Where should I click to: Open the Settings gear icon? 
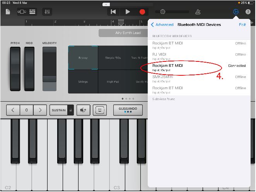[236, 12]
